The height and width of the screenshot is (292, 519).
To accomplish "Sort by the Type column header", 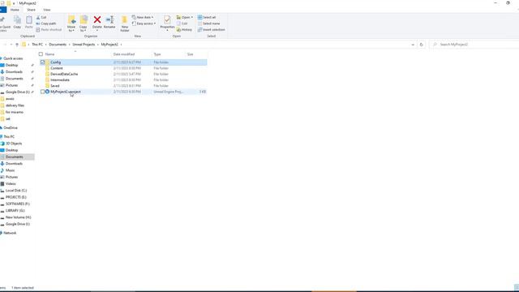I will click(157, 54).
